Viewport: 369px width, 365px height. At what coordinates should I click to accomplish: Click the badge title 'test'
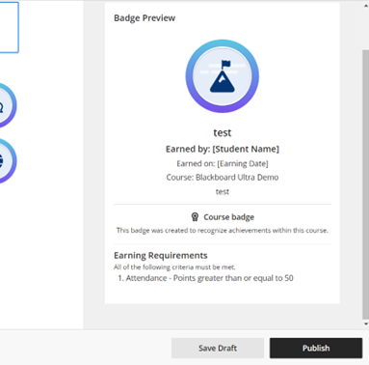pos(223,132)
